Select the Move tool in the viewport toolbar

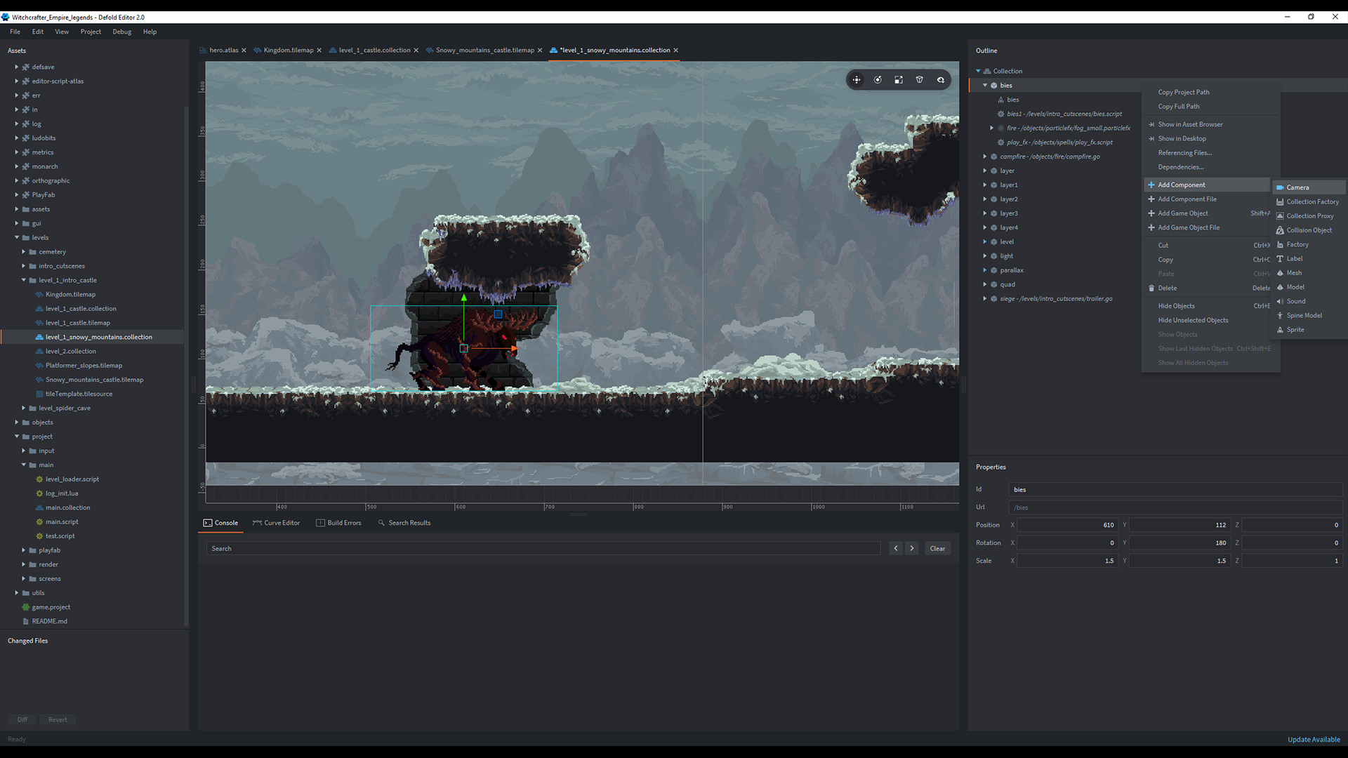coord(857,79)
